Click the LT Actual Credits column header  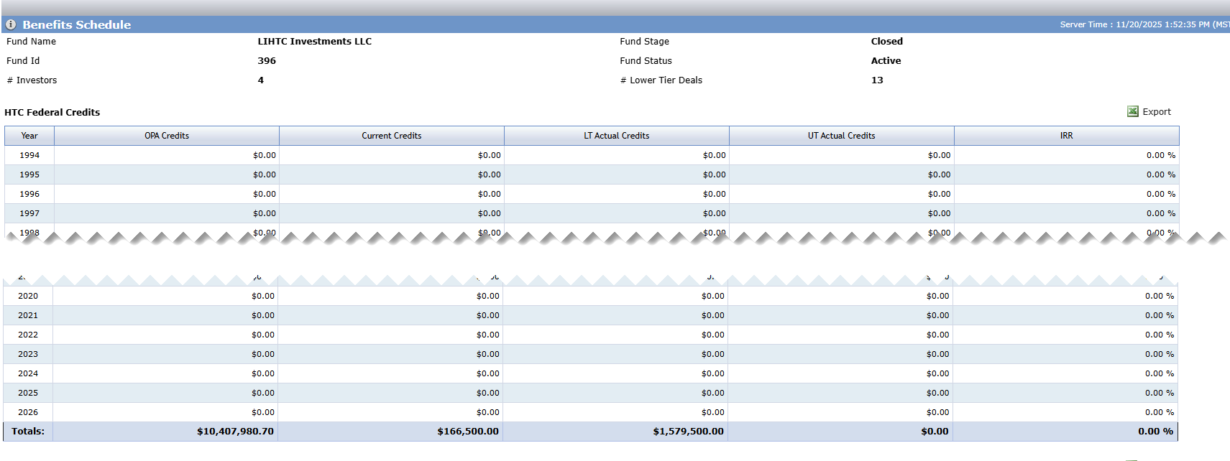point(617,136)
